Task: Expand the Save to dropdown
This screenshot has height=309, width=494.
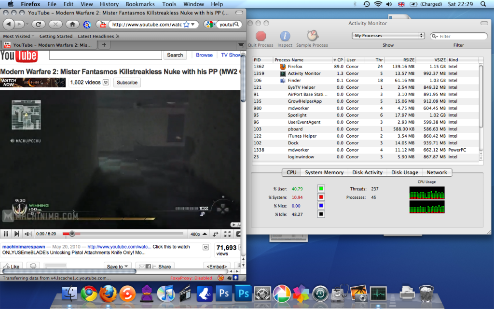Action: click(117, 267)
